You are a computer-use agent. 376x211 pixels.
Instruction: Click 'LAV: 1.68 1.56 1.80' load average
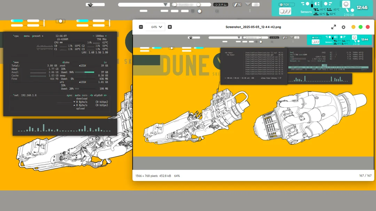[95, 52]
